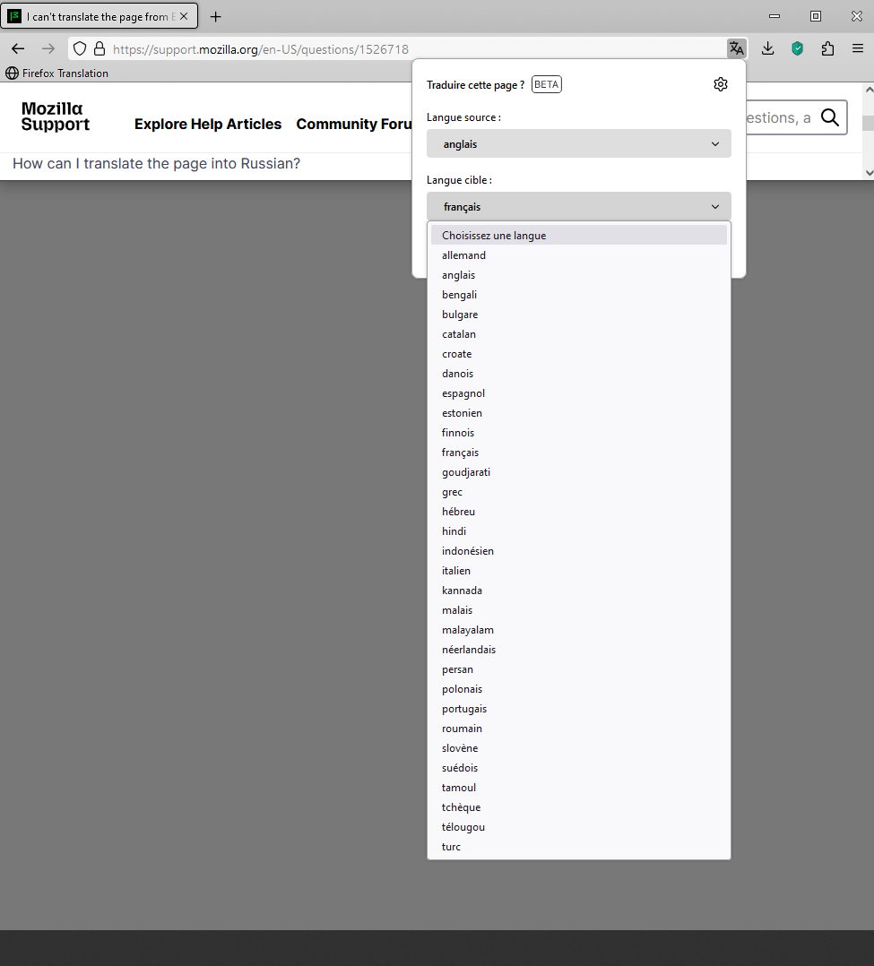874x966 pixels.
Task: Pick hébreu as target language
Action: [x=579, y=512]
